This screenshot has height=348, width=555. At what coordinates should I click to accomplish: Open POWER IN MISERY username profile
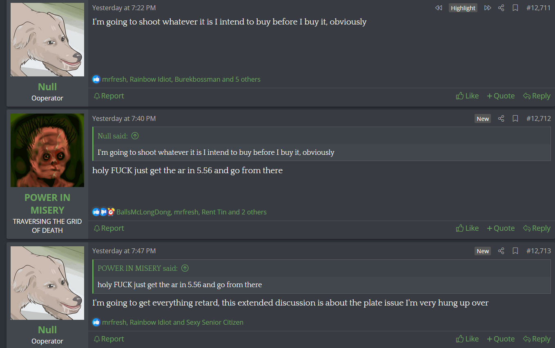(47, 204)
